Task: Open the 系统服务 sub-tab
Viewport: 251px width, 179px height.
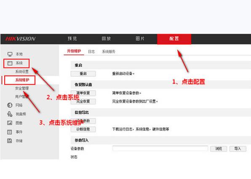Action: click(x=109, y=51)
